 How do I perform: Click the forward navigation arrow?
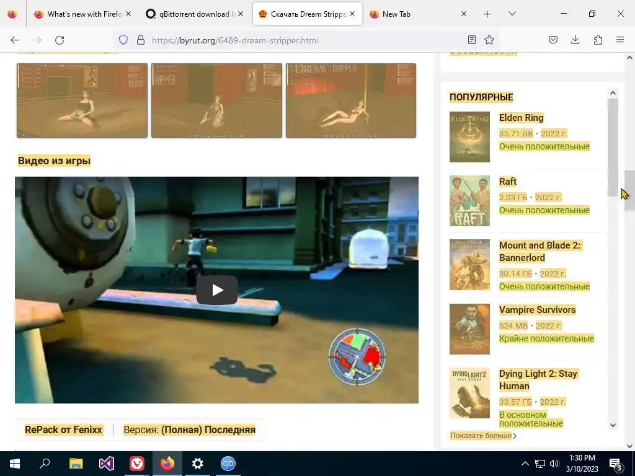37,40
